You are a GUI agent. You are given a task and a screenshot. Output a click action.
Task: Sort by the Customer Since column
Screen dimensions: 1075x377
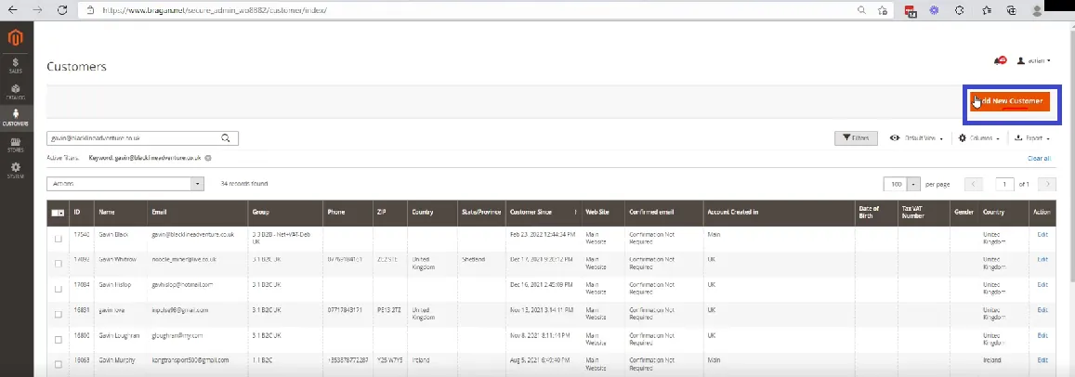pos(543,213)
